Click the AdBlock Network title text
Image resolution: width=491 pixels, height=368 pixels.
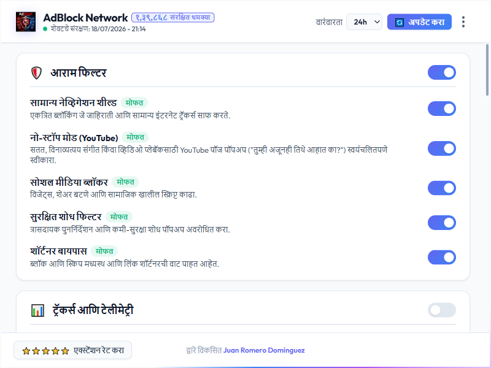click(x=85, y=18)
